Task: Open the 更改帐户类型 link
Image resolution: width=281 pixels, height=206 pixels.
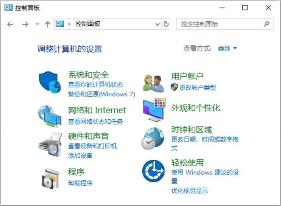Action: coord(198,88)
